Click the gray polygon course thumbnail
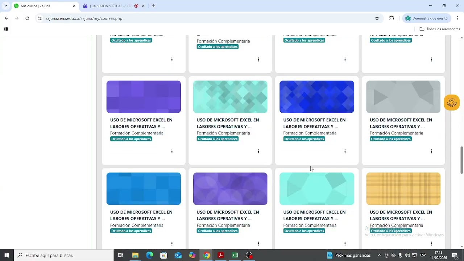This screenshot has height=261, width=464. click(403, 97)
